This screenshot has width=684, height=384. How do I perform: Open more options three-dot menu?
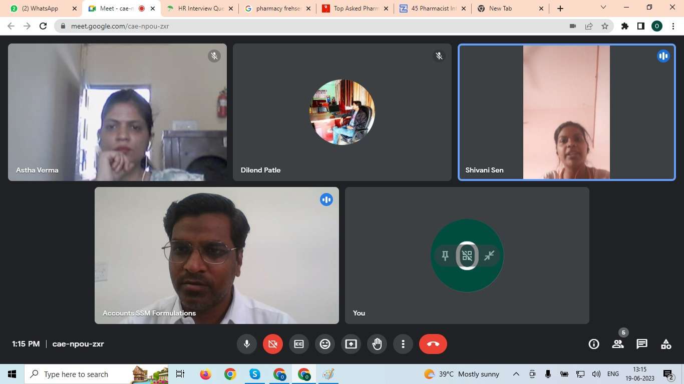[x=403, y=344]
